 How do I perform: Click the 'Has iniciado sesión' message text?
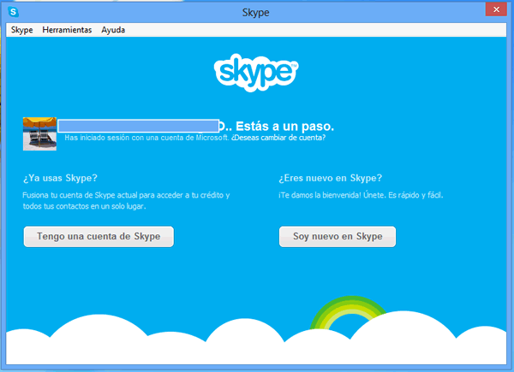click(146, 138)
